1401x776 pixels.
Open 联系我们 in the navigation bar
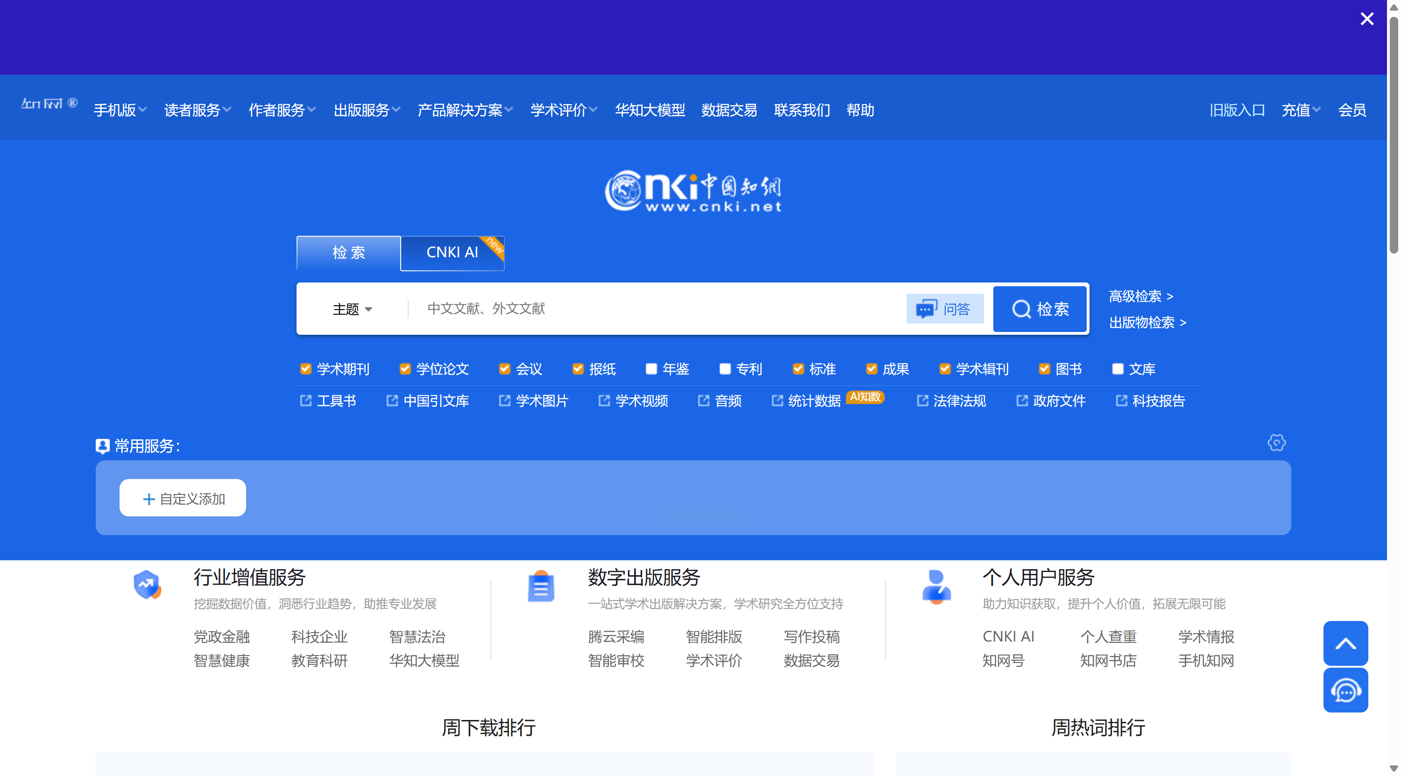tap(802, 110)
